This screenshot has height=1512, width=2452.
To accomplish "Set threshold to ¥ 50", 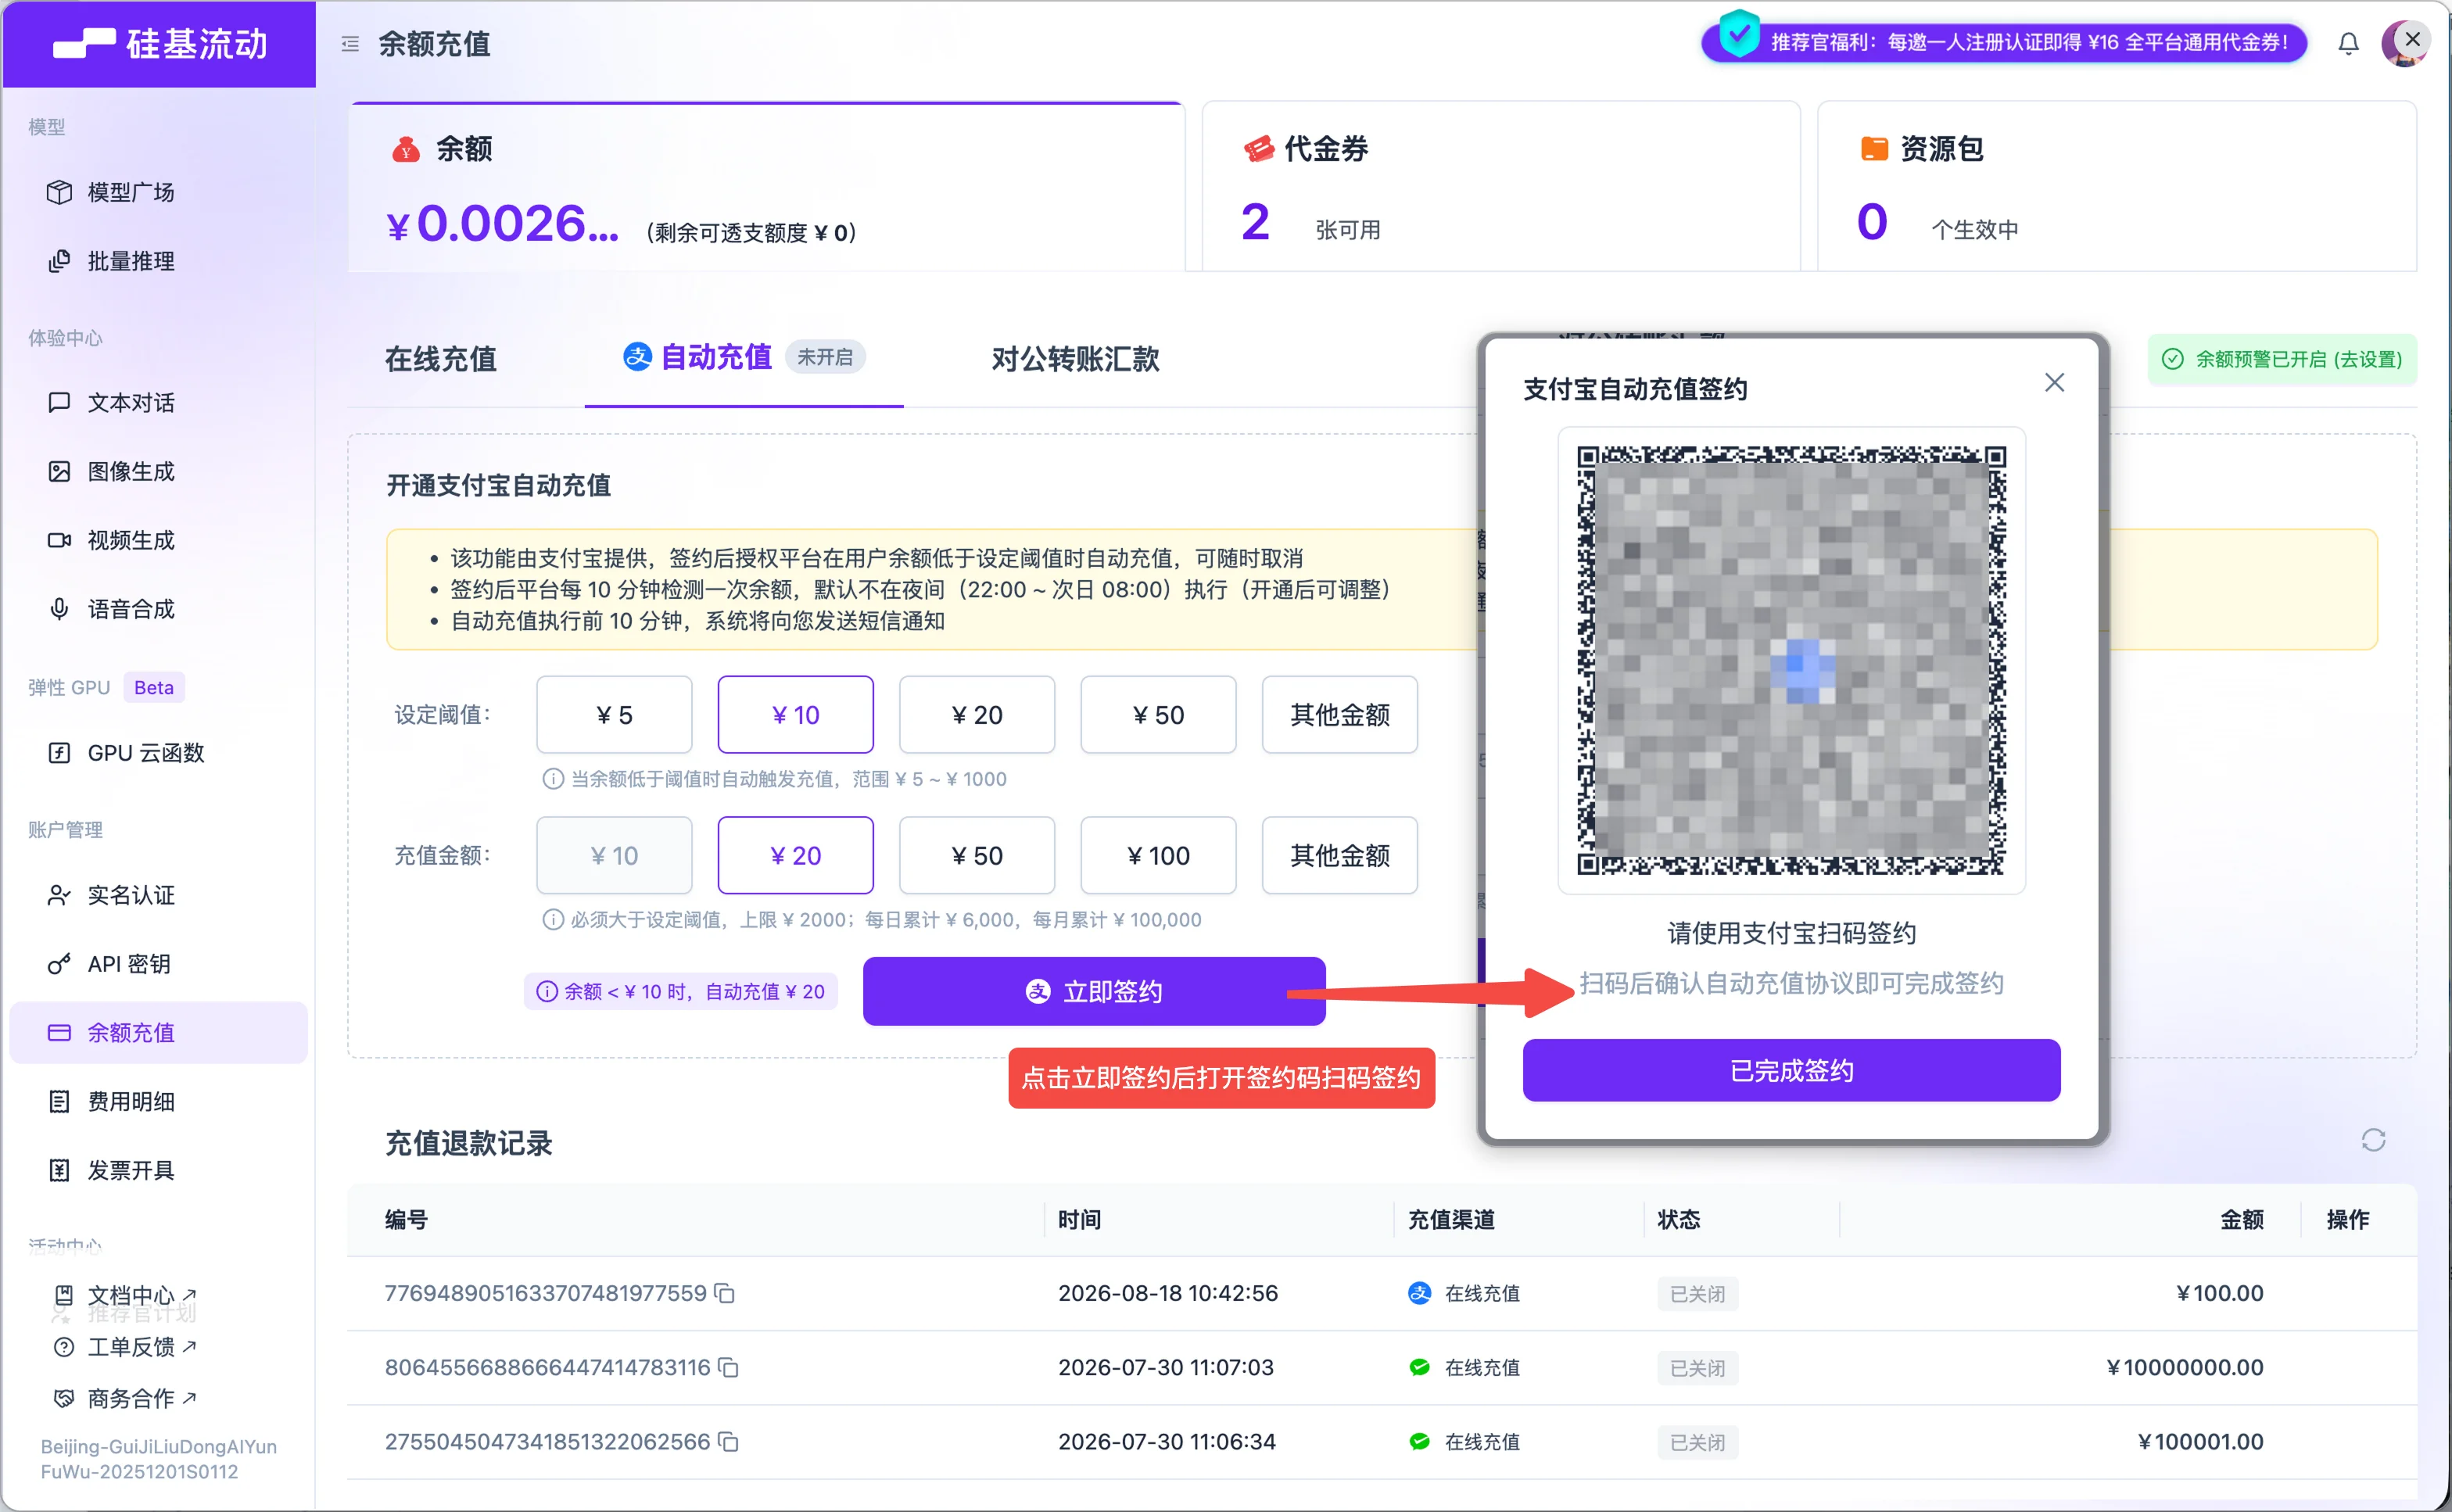I will (x=1158, y=714).
